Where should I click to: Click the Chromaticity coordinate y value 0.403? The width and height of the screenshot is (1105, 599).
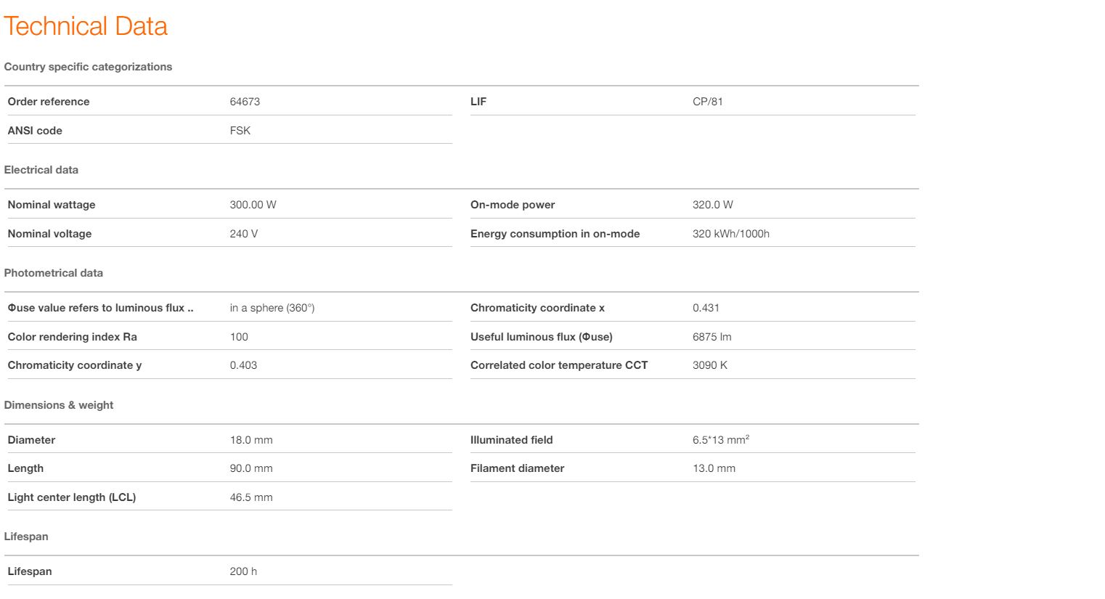[x=243, y=365]
